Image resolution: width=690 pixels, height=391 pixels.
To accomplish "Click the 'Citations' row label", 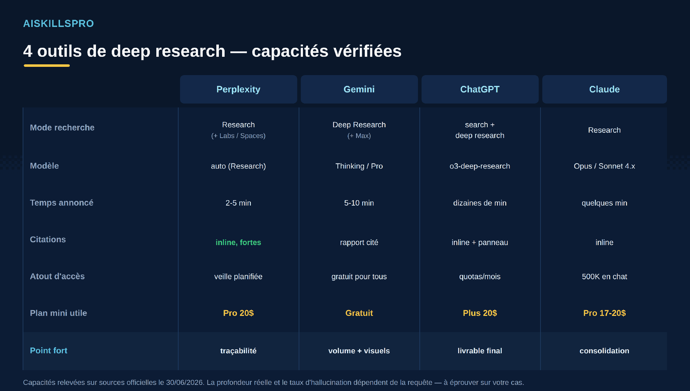I will point(48,239).
